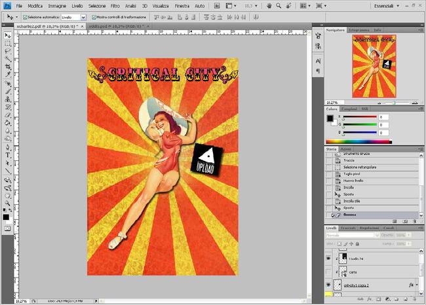Select the Hand tool in the toolbox
The height and width of the screenshot is (305, 426).
tap(7, 196)
